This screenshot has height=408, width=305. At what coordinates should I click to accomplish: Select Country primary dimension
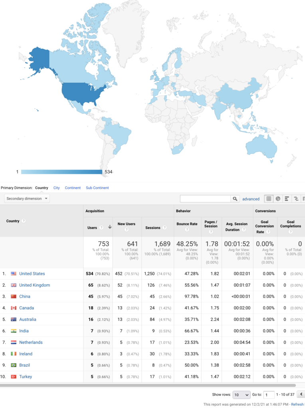pyautogui.click(x=42, y=188)
